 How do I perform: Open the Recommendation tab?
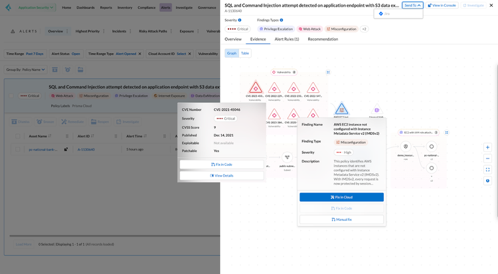point(323,39)
